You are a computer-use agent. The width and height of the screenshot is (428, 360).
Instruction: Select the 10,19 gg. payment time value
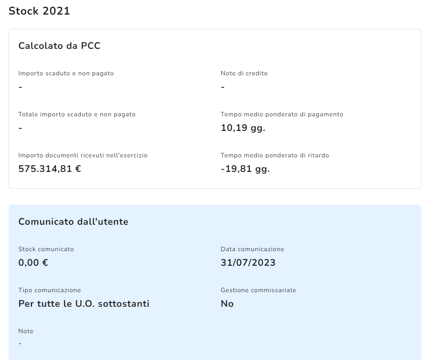point(243,128)
